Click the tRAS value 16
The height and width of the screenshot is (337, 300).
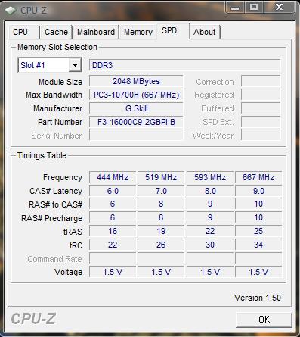pyautogui.click(x=113, y=231)
